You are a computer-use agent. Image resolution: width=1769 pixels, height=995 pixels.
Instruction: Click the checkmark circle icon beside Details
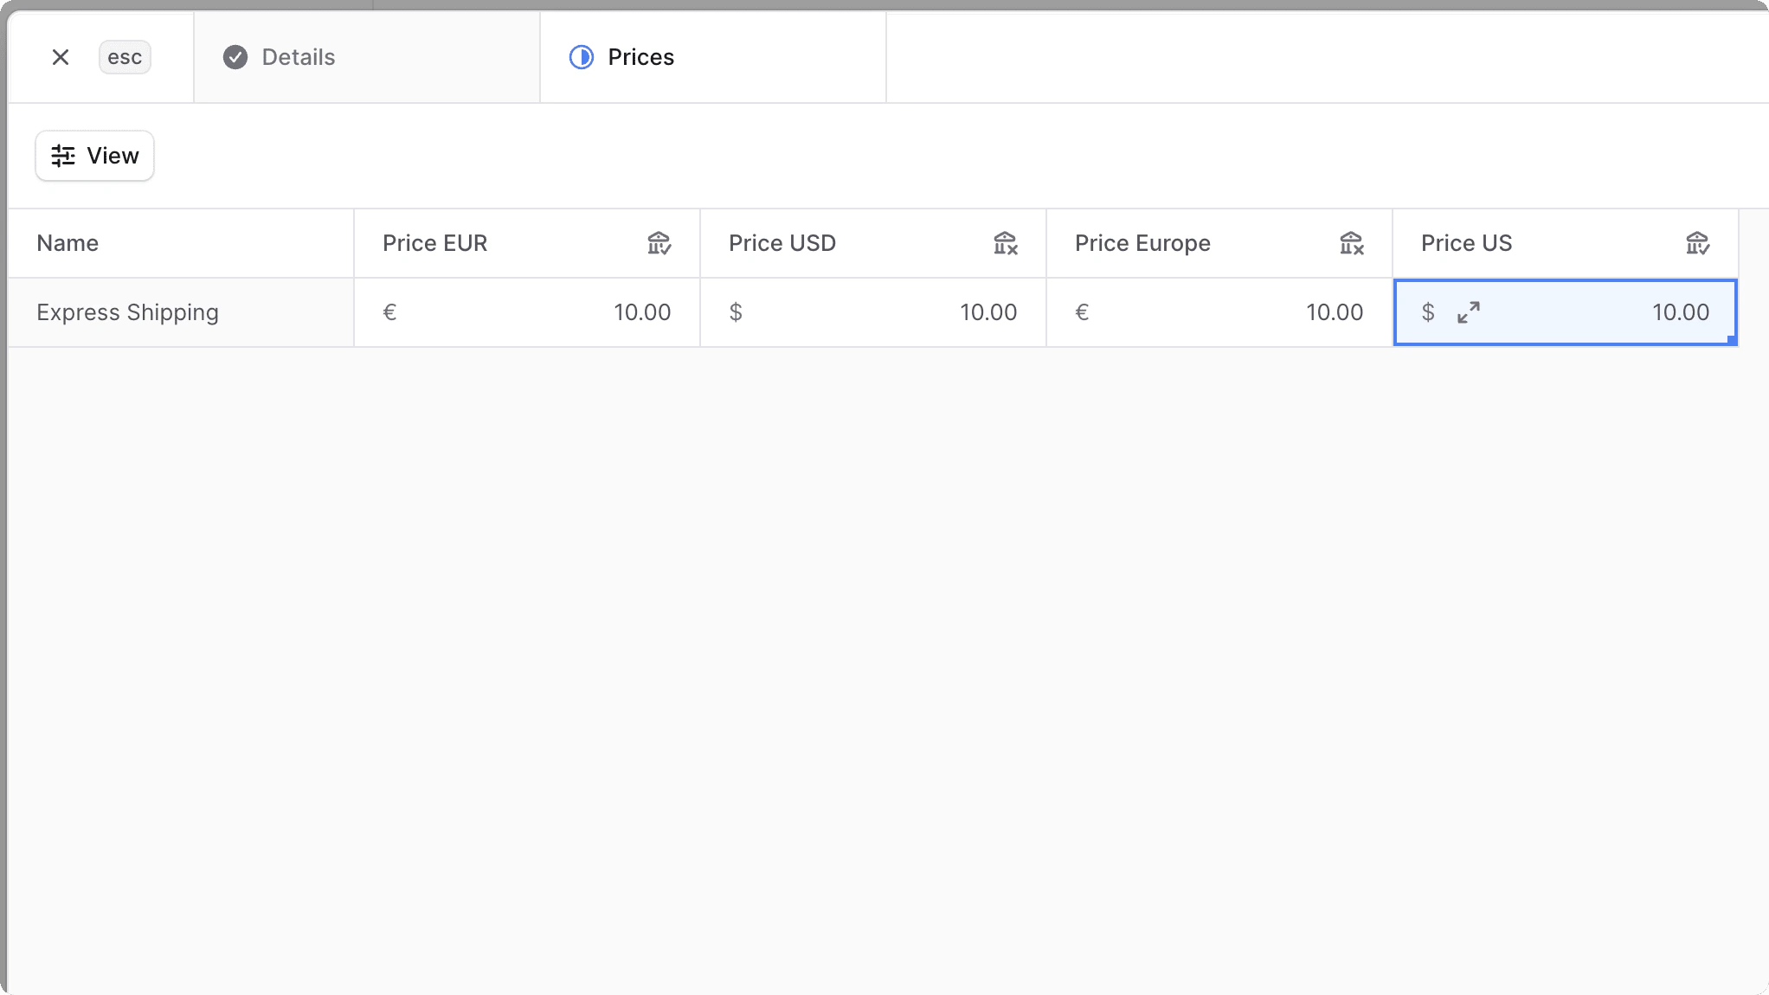pos(235,57)
